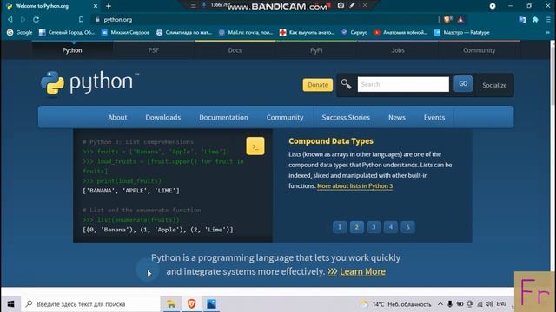Open the Mail.ru почта bookmark
This screenshot has height=312, width=556.
246,33
